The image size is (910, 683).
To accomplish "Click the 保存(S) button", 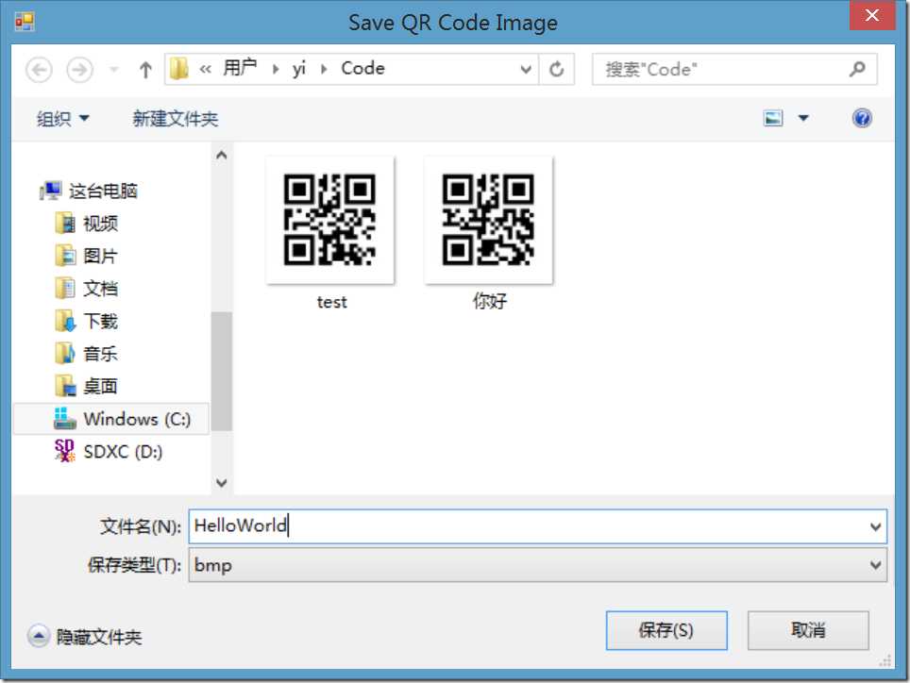I will 666,630.
